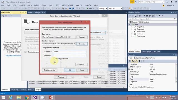Click the Change... data source button
This screenshot has height=100, width=178.
tap(82, 37)
